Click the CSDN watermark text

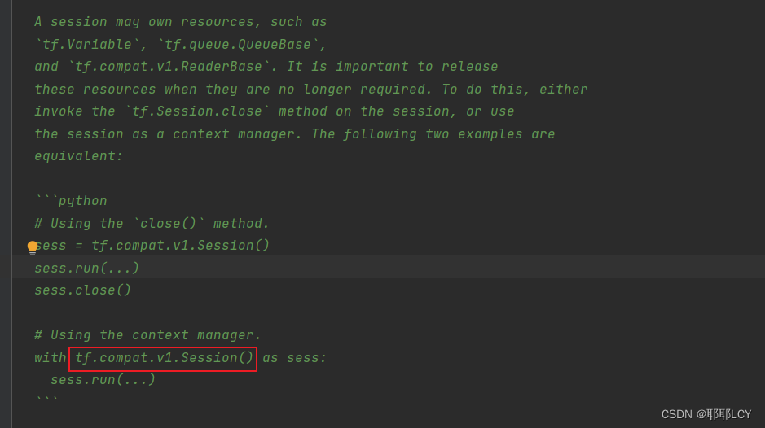coord(706,414)
